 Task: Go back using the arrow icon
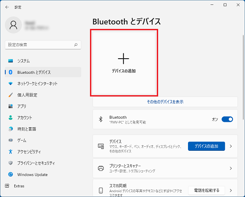tap(7, 7)
